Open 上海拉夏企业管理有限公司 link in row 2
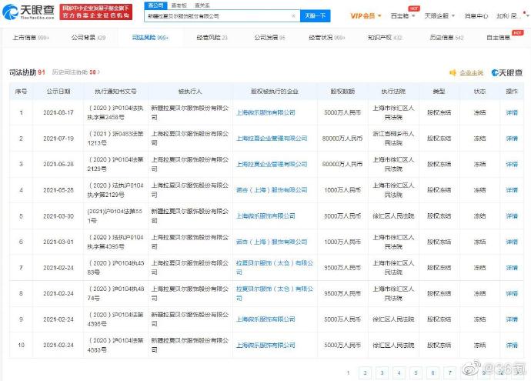The image size is (531, 381). (x=272, y=139)
